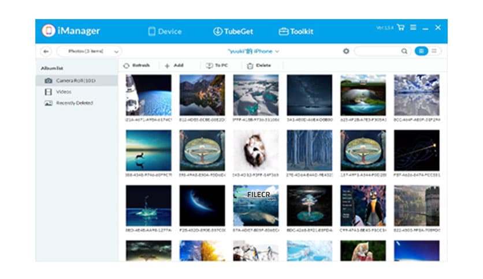Select the sleeping cat photo
This screenshot has height=279, width=483.
(256, 150)
